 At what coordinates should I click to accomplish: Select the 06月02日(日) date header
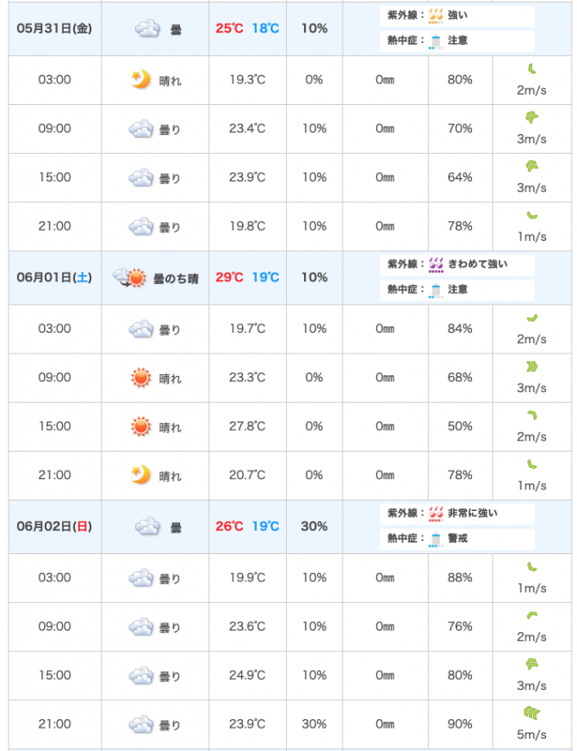point(54,526)
